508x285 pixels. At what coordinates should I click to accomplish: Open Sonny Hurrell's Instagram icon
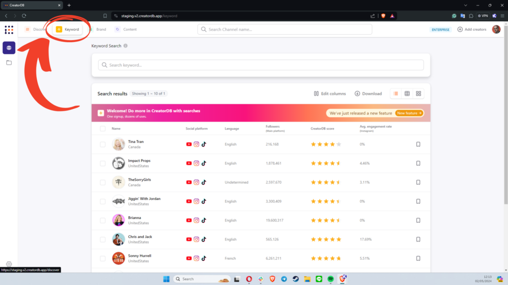[x=196, y=258]
